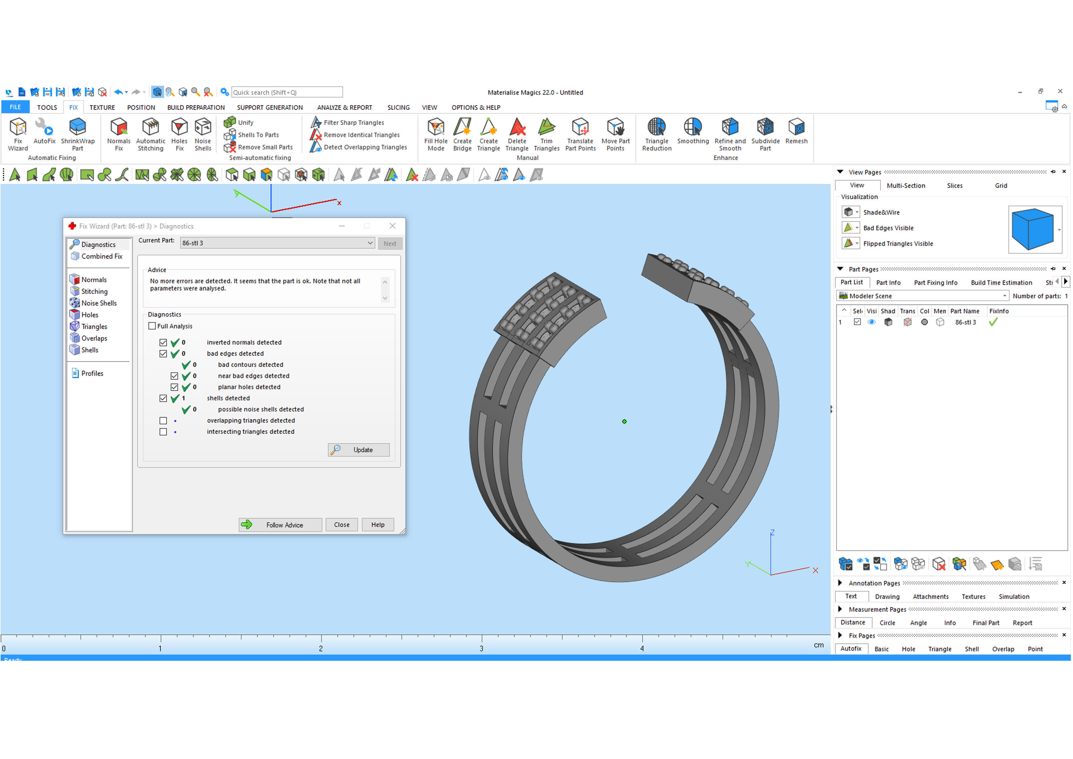Open the Modeler Scene dropdown
The image size is (1073, 759).
(x=1004, y=296)
